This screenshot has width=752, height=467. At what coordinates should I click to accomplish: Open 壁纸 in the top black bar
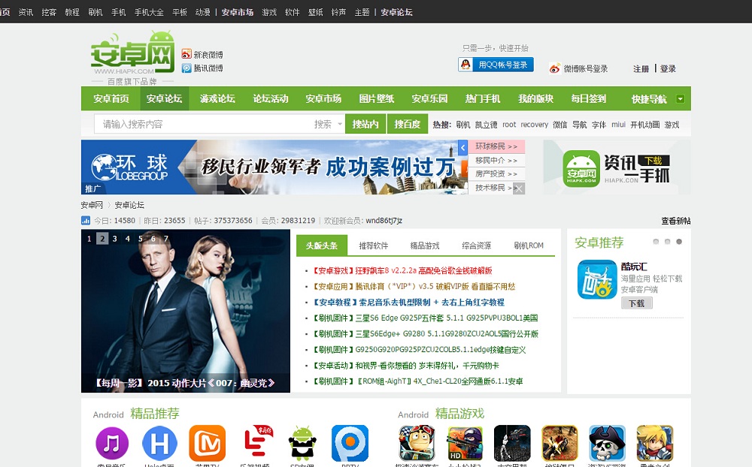point(315,12)
